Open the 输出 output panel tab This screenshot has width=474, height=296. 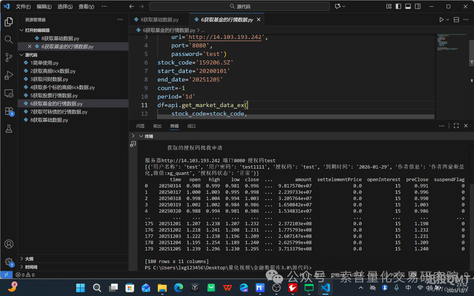point(157,126)
